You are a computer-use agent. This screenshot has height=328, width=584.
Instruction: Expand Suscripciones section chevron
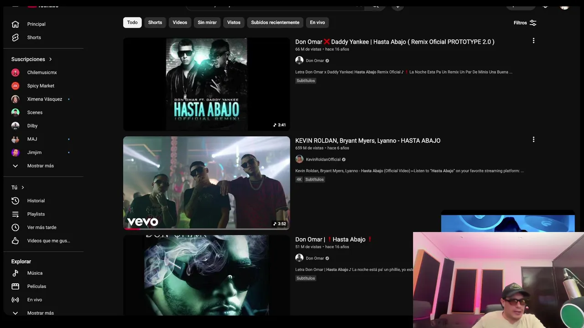coord(51,59)
